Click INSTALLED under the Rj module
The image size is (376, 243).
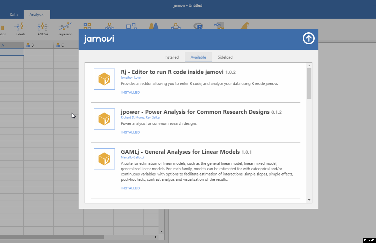pos(131,93)
